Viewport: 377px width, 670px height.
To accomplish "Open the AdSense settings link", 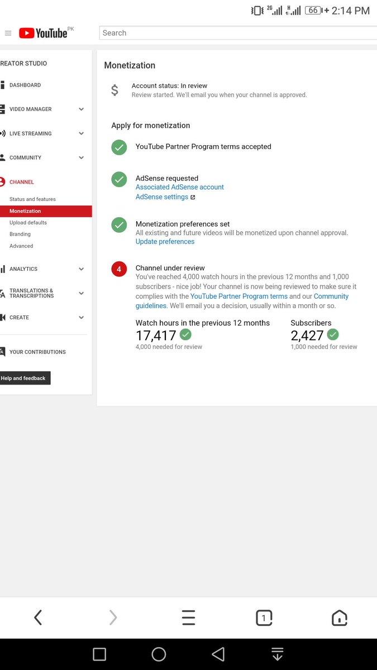I will tap(162, 197).
